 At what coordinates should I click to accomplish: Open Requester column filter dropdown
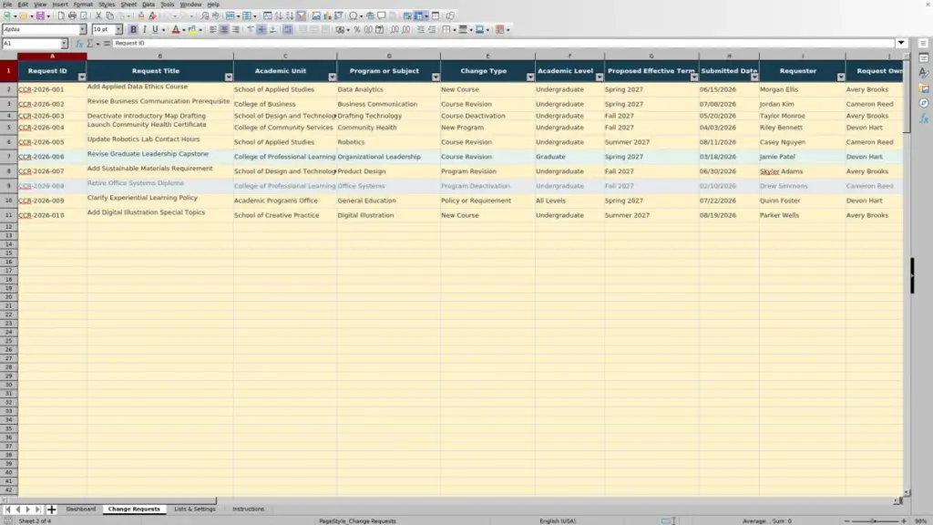point(841,77)
